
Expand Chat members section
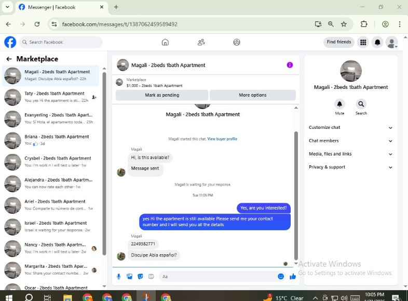(350, 141)
